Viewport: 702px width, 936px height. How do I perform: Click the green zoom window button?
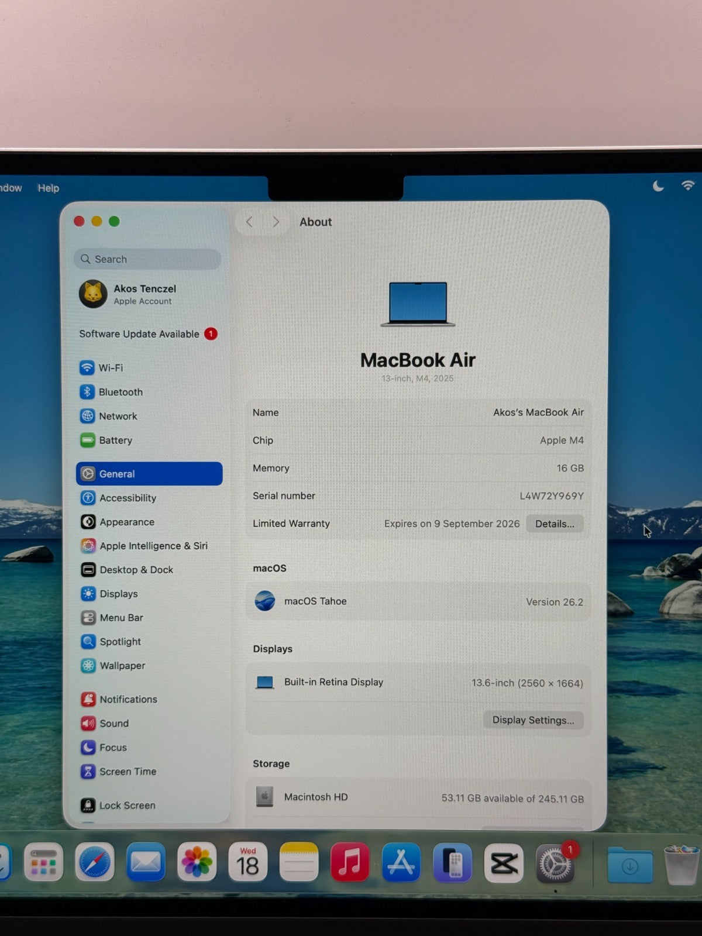click(x=114, y=221)
